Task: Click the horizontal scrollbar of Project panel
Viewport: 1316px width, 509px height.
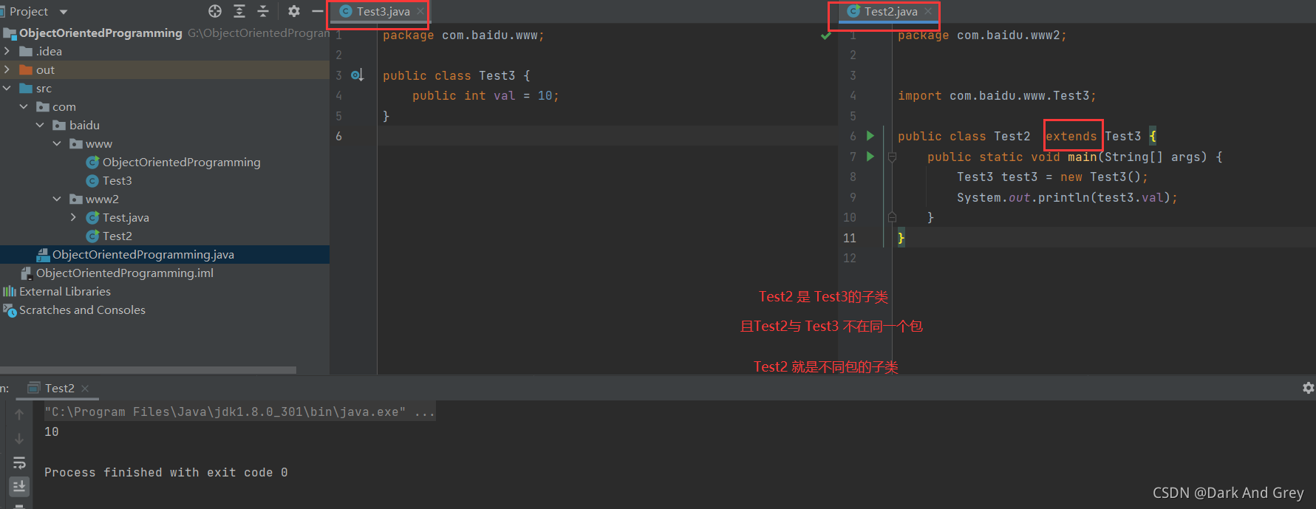Action: click(x=148, y=369)
